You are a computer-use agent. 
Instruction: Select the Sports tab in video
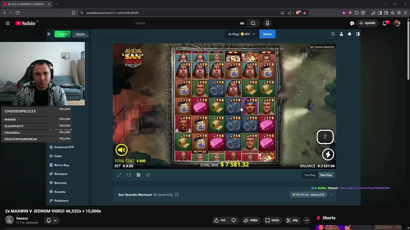click(x=80, y=34)
